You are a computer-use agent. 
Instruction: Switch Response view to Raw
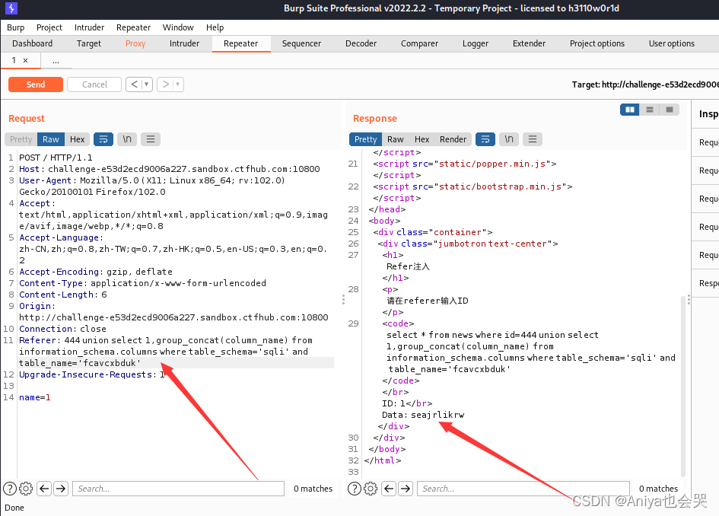[x=396, y=139]
